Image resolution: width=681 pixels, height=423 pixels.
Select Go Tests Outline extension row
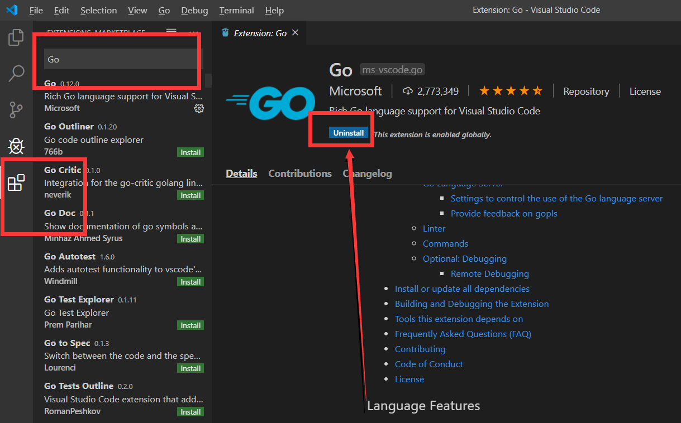point(123,398)
